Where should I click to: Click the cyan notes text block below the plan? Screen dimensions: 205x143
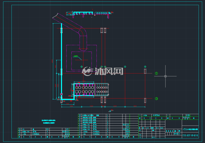click(x=48, y=122)
